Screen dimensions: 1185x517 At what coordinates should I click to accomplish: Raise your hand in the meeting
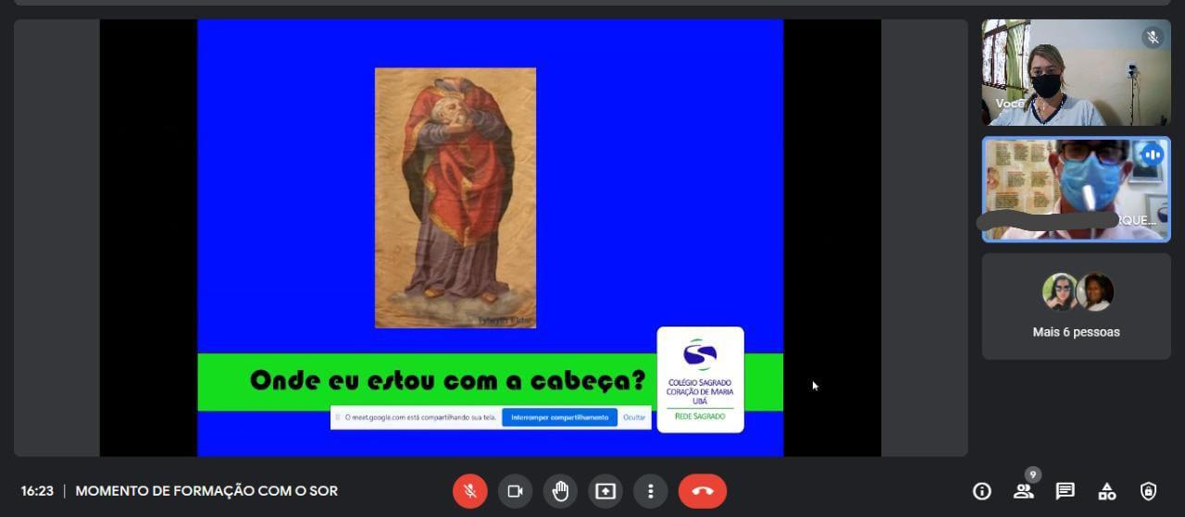click(560, 491)
